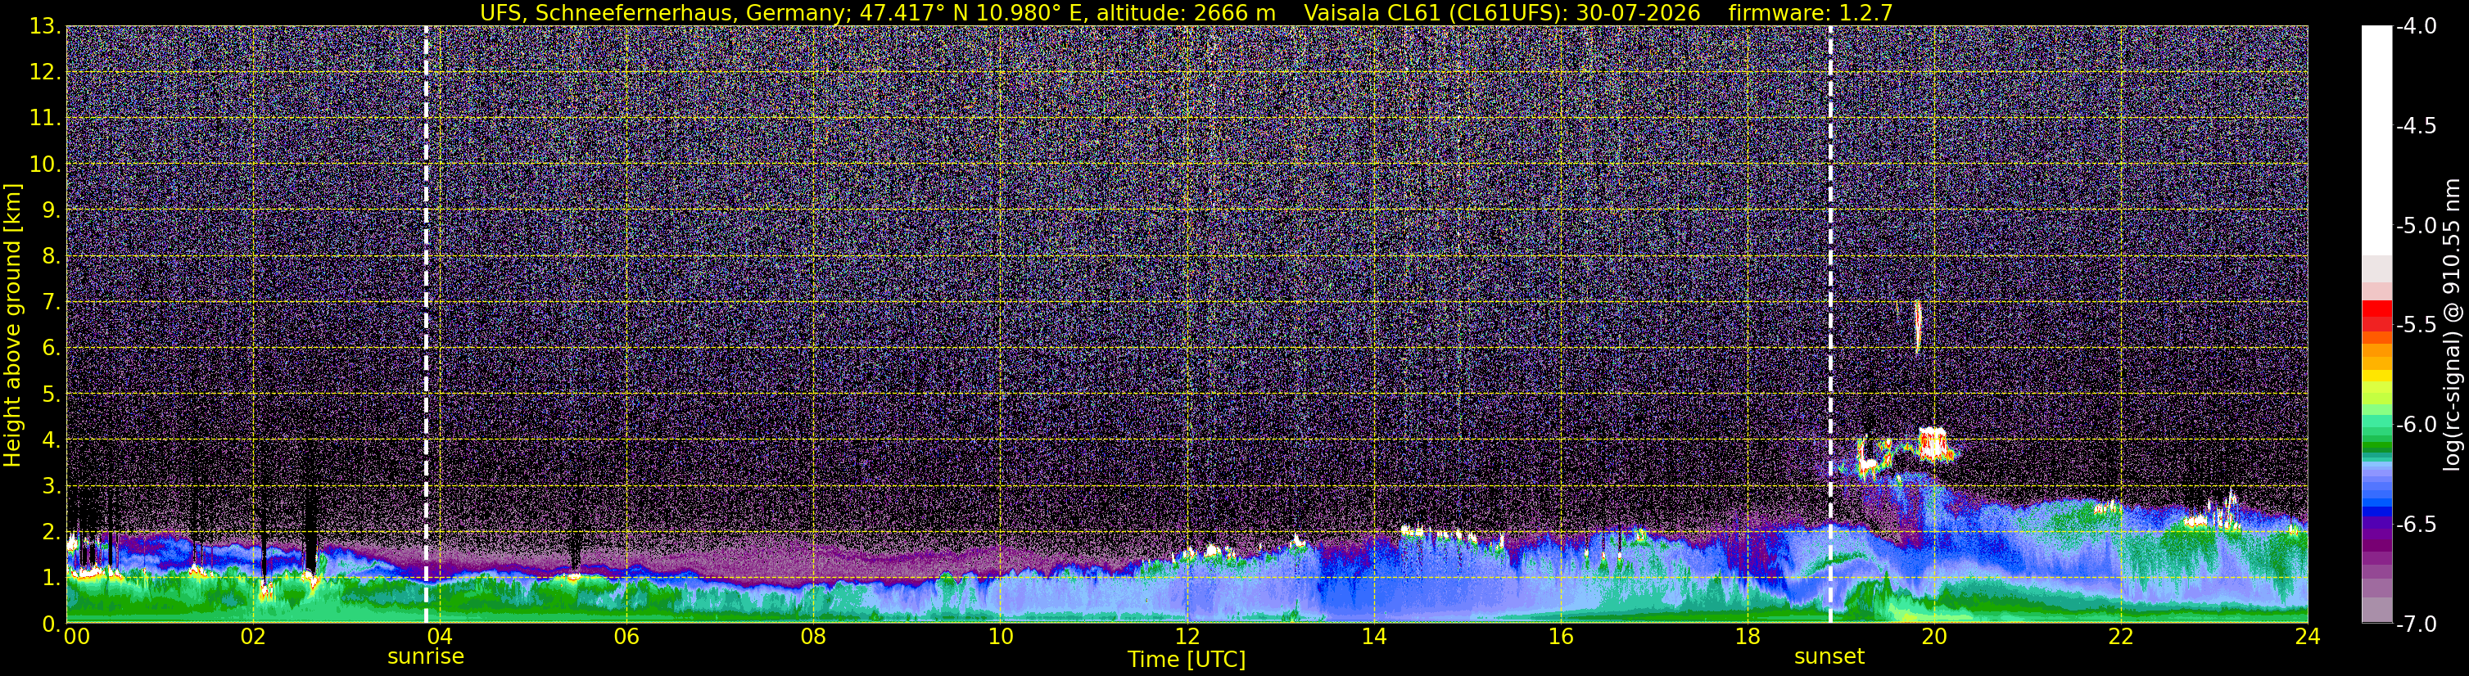Click the red vertical streak between 6 and 7 km
2469x676 pixels.
click(1917, 326)
